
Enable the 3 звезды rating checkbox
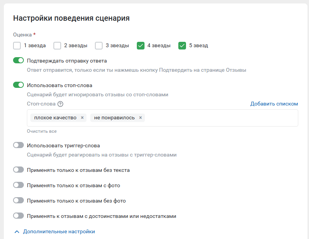[x=99, y=46]
